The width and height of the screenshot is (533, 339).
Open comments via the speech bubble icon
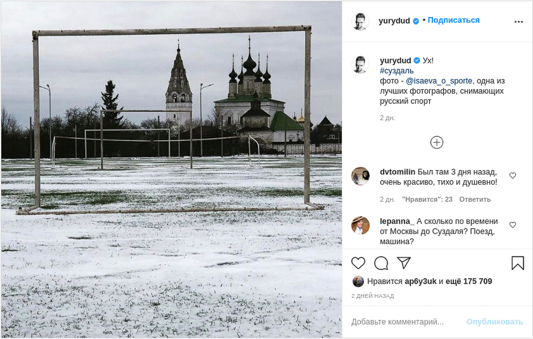(381, 264)
